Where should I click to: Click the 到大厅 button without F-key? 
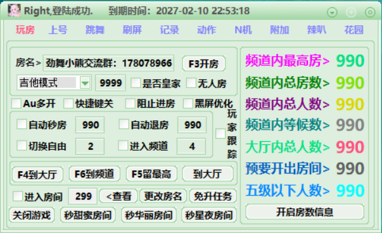tap(208, 174)
